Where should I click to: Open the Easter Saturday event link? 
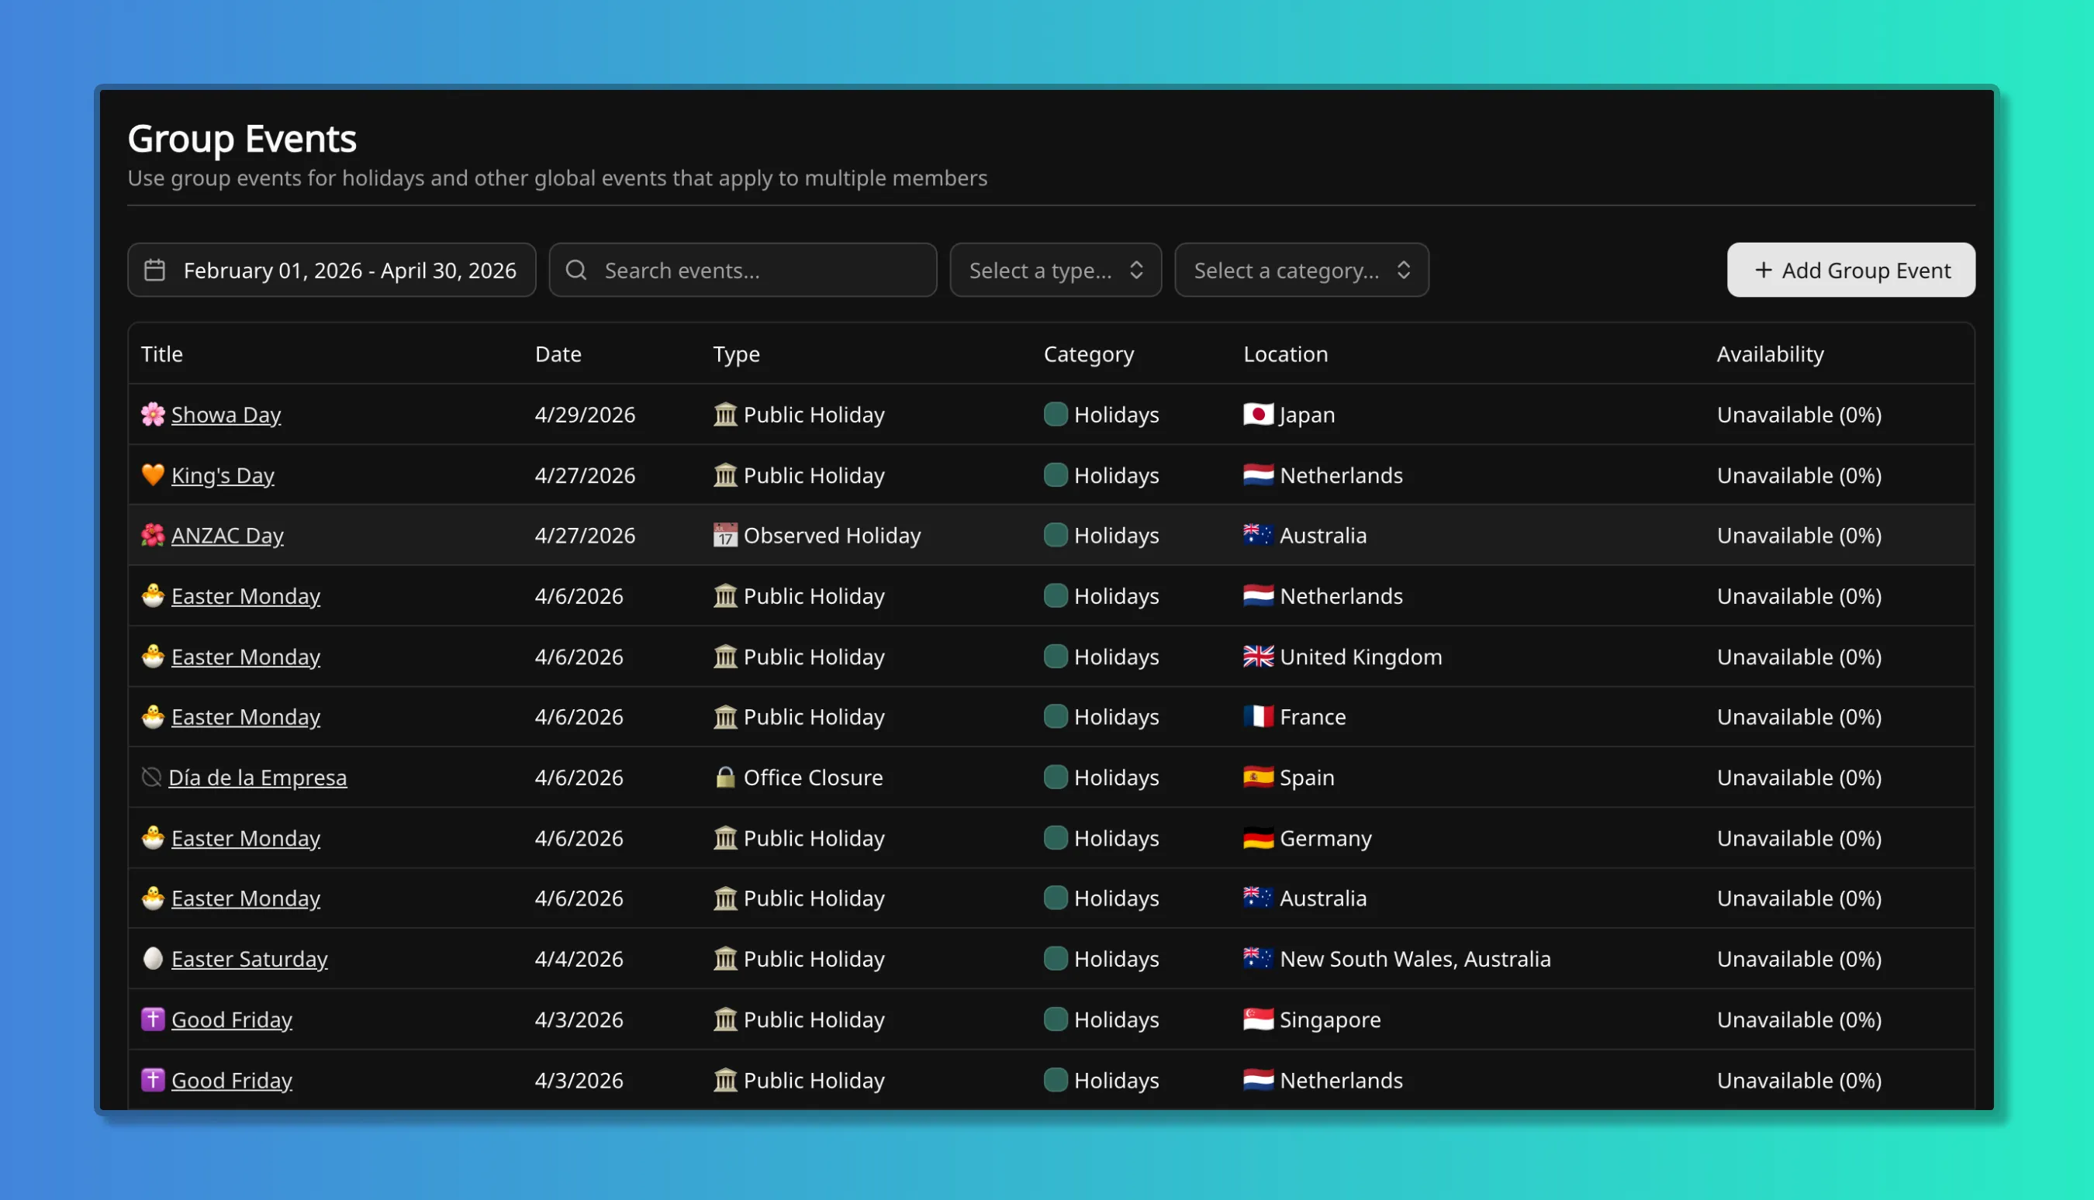249,958
